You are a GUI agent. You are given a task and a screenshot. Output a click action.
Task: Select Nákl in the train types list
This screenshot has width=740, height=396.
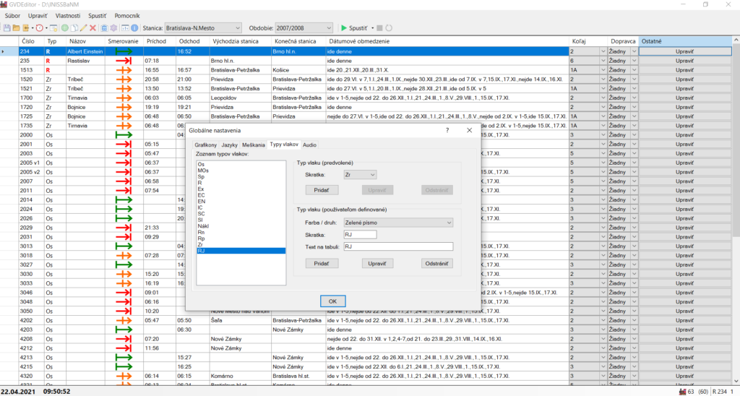pos(241,226)
